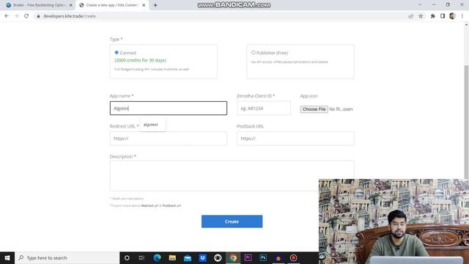Bookmark this page with the star icon

click(421, 16)
